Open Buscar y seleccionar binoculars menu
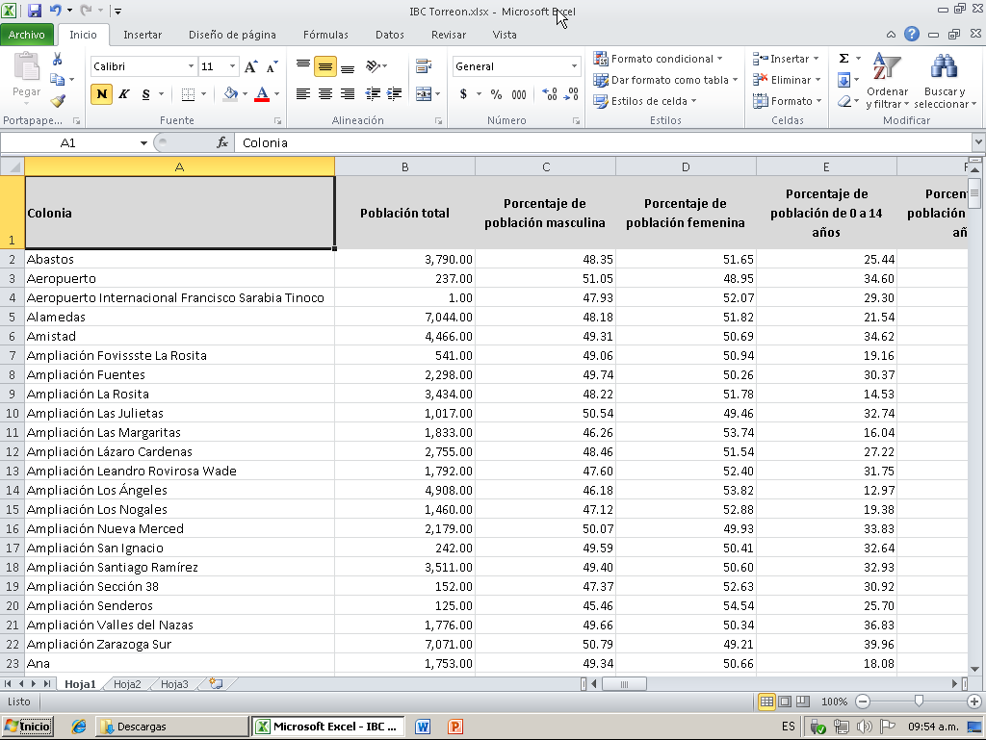The height and width of the screenshot is (740, 986). pyautogui.click(x=945, y=81)
